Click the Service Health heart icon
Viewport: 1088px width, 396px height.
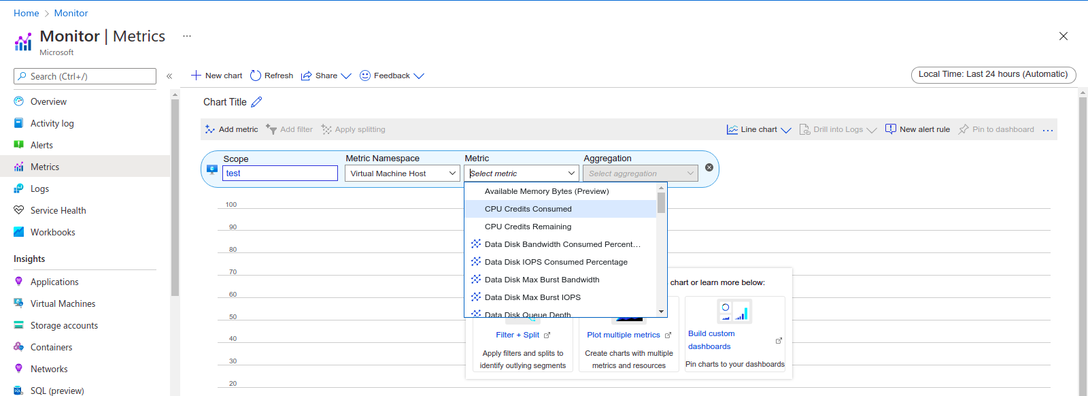(18, 210)
